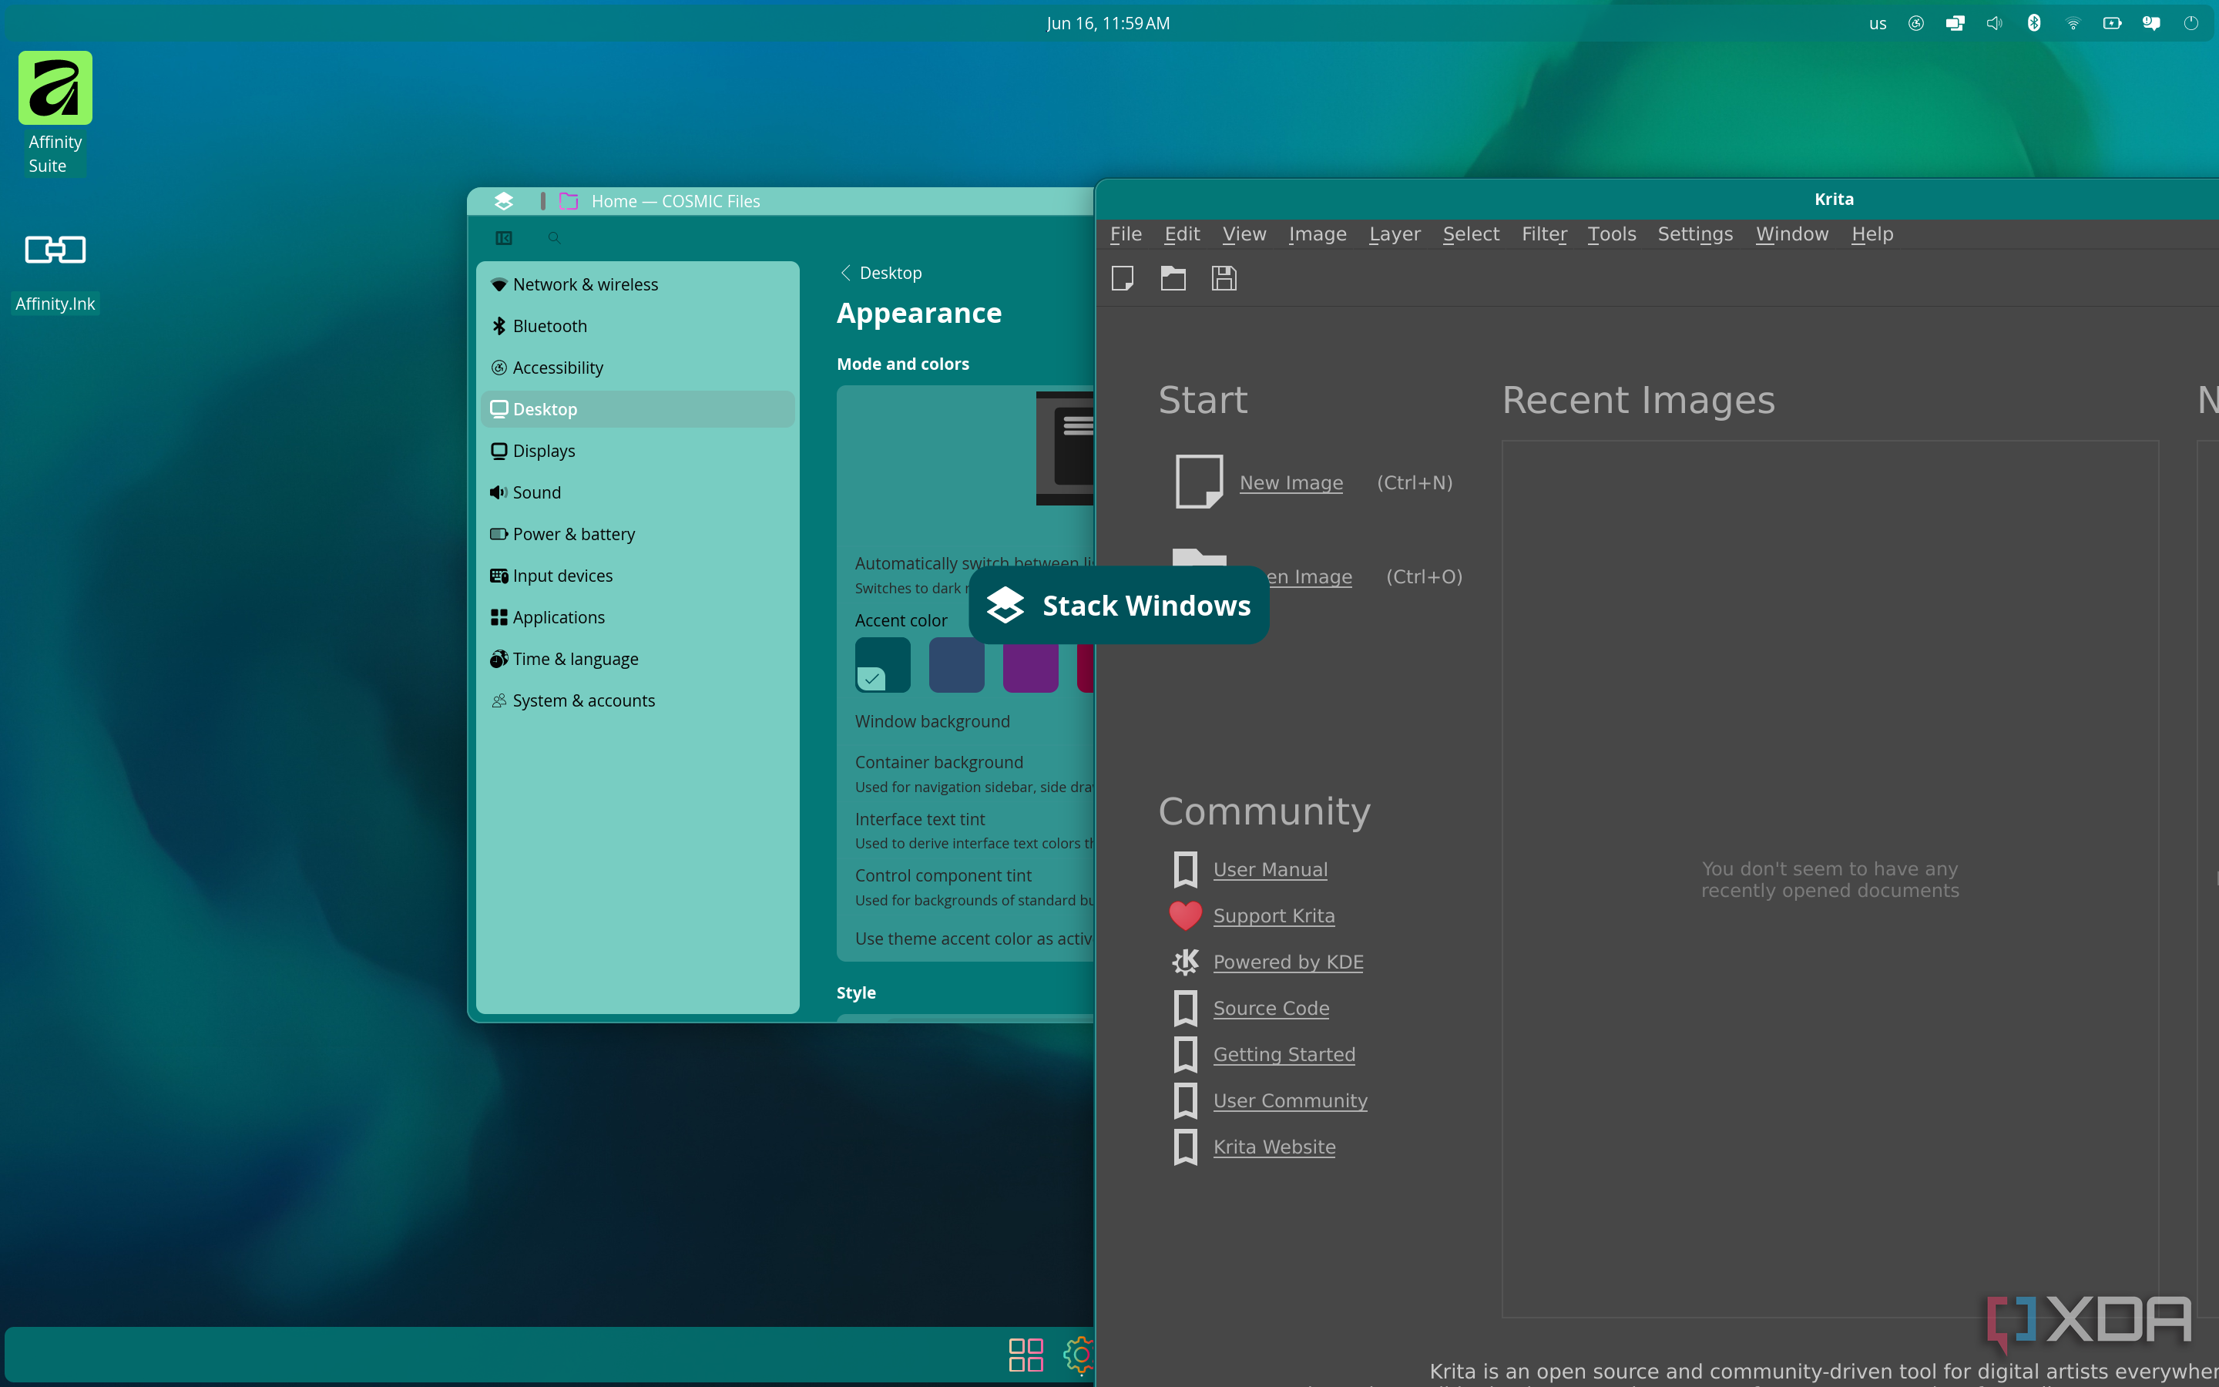Viewport: 2219px width, 1387px height.
Task: Open the Bluetooth applet in the top panel
Action: [2034, 24]
